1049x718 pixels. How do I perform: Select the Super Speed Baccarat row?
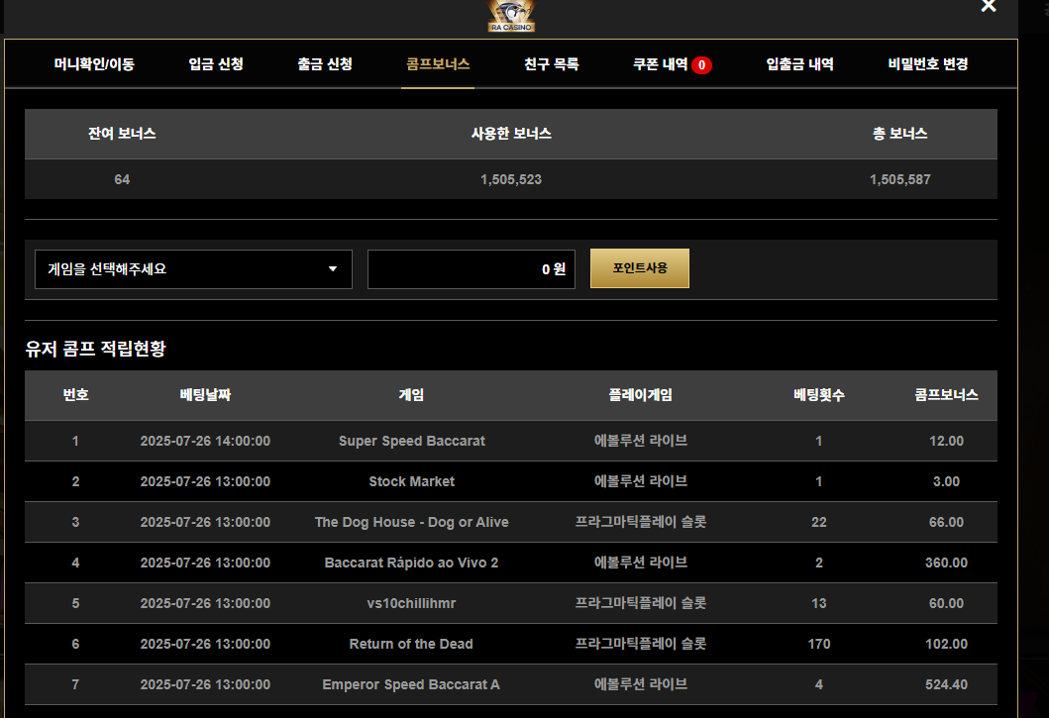[x=511, y=441]
